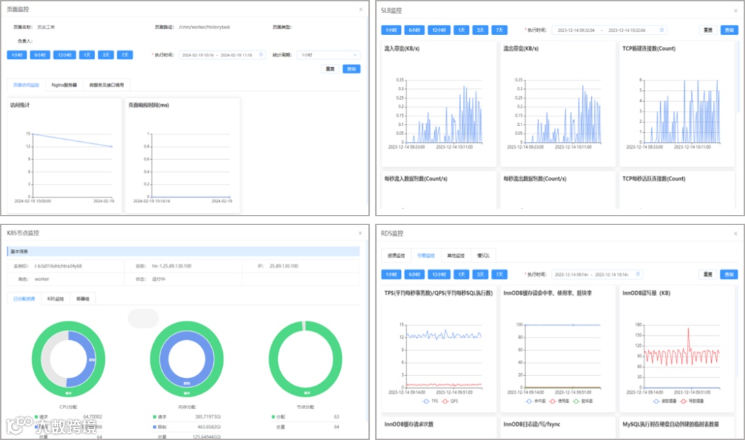Viewport: 745px width, 440px height.
Task: Select the 1小时 range in SLB监控 panel
Action: [391, 30]
